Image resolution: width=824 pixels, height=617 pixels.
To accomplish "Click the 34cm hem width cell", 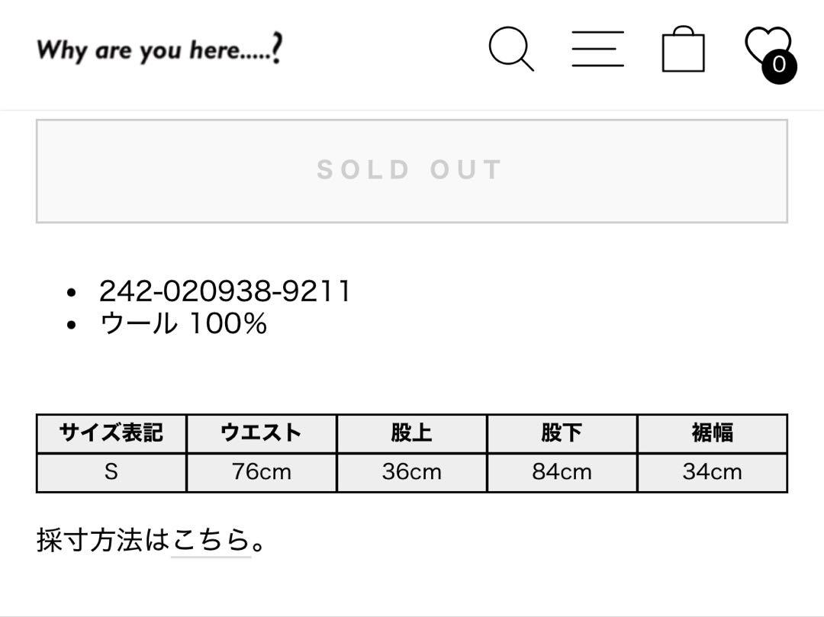I will click(x=712, y=473).
